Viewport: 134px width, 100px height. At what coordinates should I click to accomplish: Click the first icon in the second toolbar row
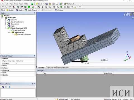pyautogui.click(x=3, y=7)
